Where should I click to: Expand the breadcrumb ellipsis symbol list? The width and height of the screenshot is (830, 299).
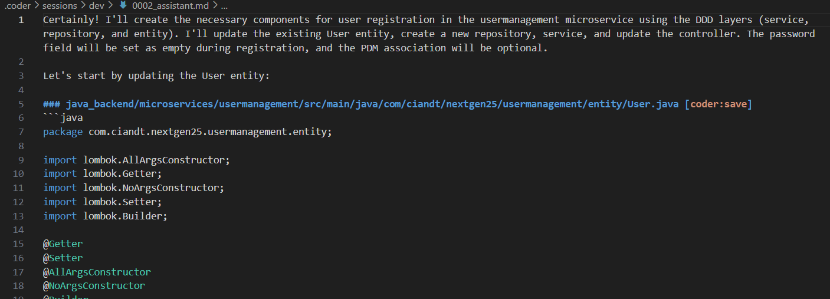[x=224, y=5]
